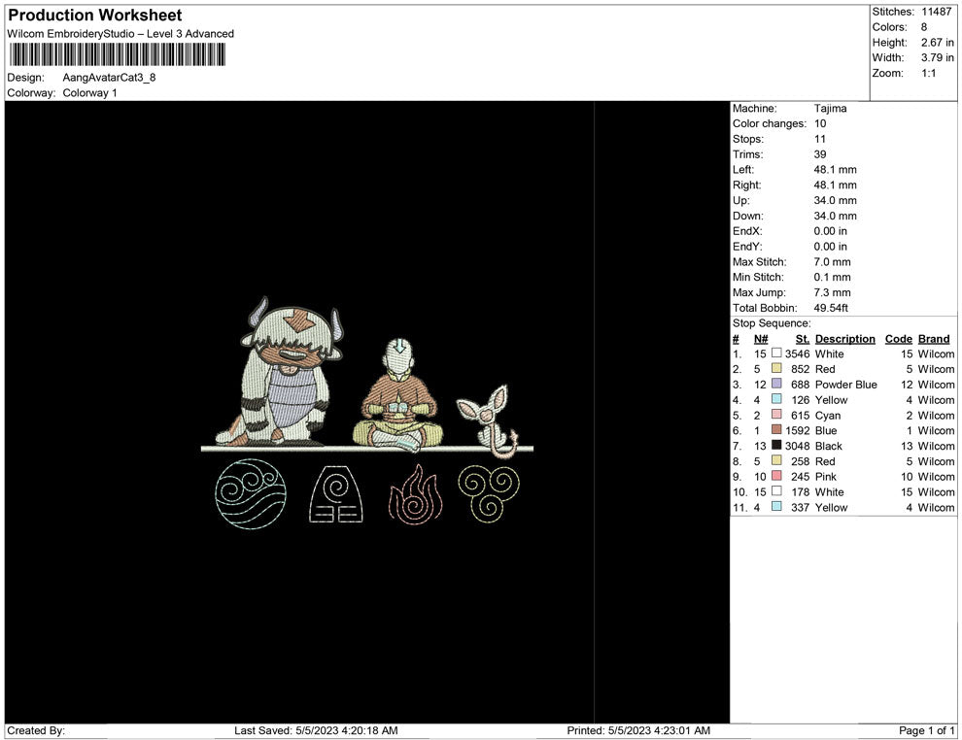Click the swatch in the 337 Yellow row
Viewport: 962px width, 740px height.
pyautogui.click(x=776, y=506)
